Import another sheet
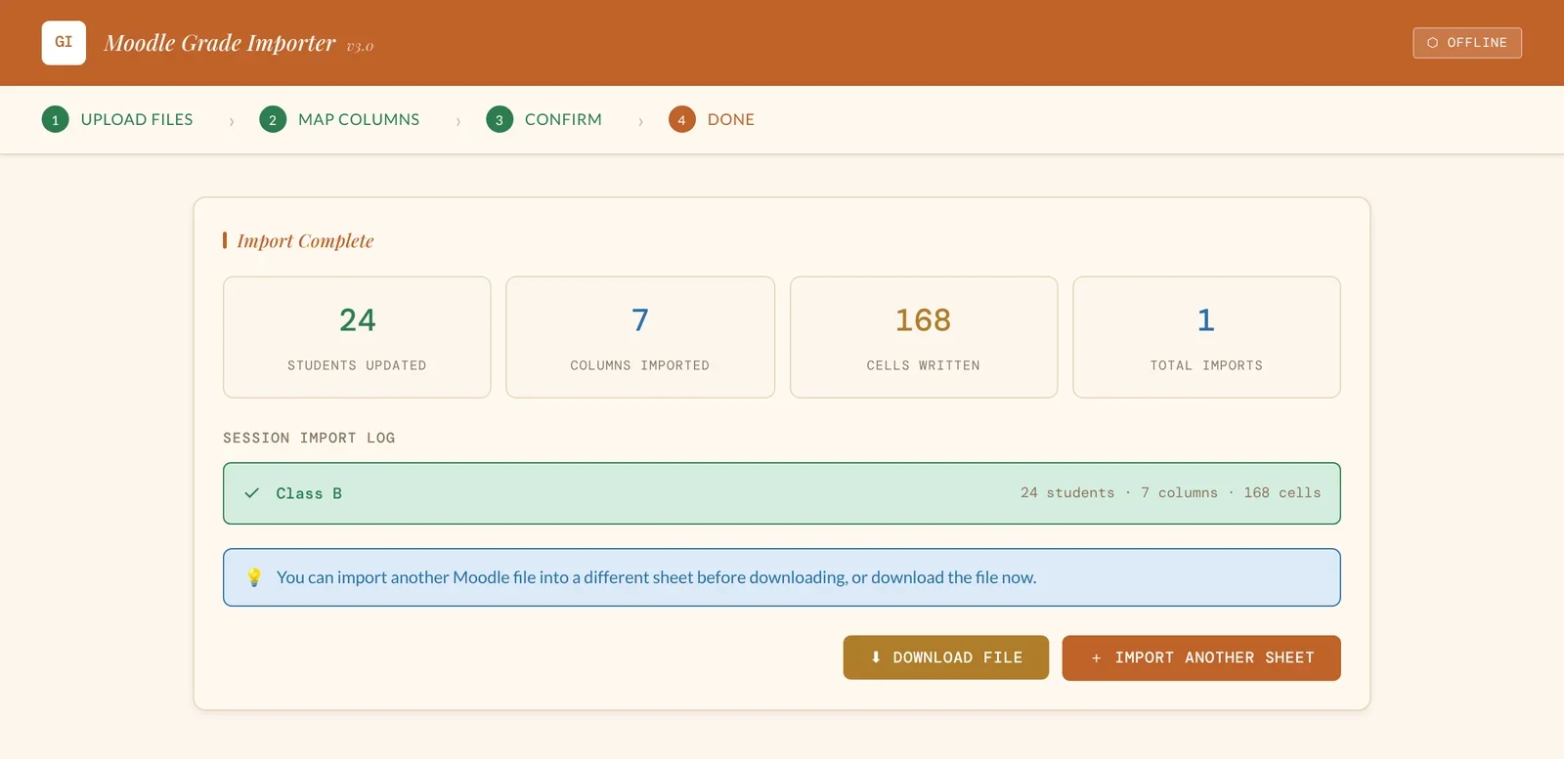The image size is (1564, 759). point(1201,657)
